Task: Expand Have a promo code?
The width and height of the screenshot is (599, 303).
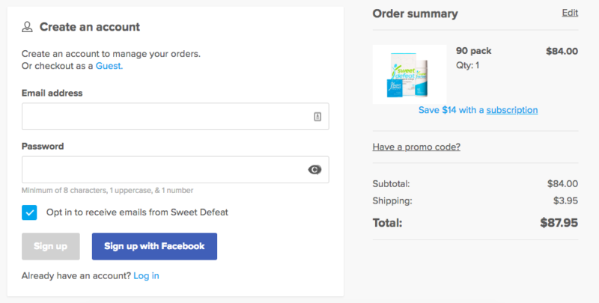Action: 416,147
